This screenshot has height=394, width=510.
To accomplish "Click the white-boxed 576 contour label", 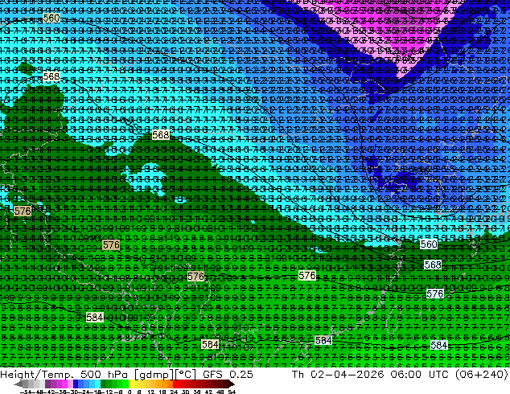I will [x=435, y=293].
